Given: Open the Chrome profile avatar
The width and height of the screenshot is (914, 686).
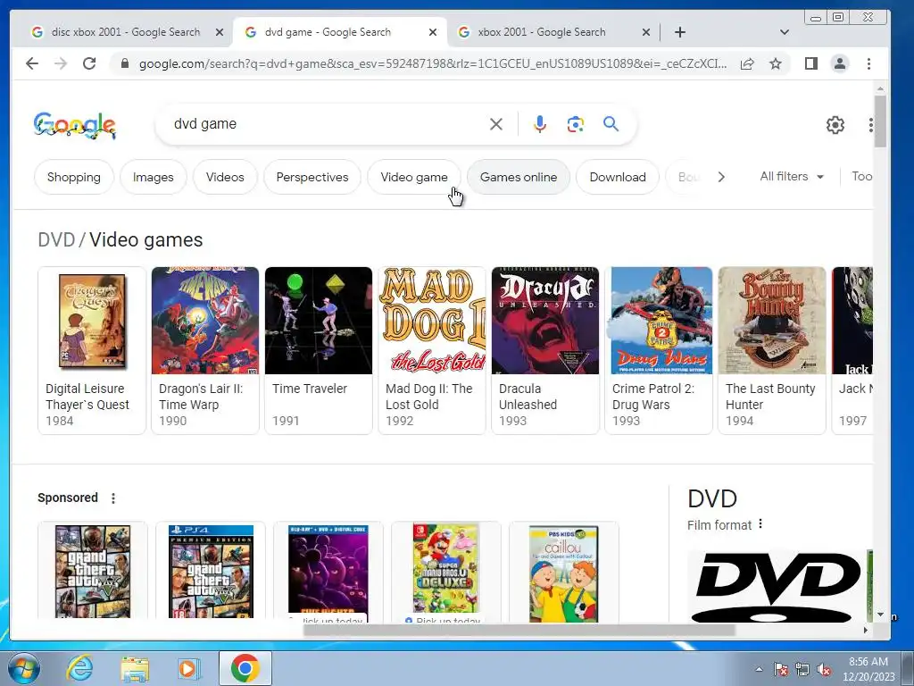Looking at the screenshot, I should (839, 63).
